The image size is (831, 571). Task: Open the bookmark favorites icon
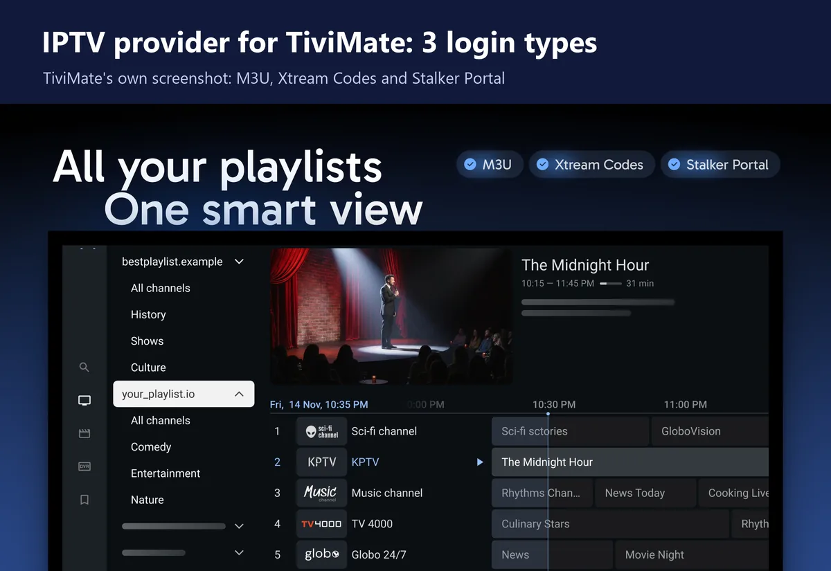[x=84, y=500]
